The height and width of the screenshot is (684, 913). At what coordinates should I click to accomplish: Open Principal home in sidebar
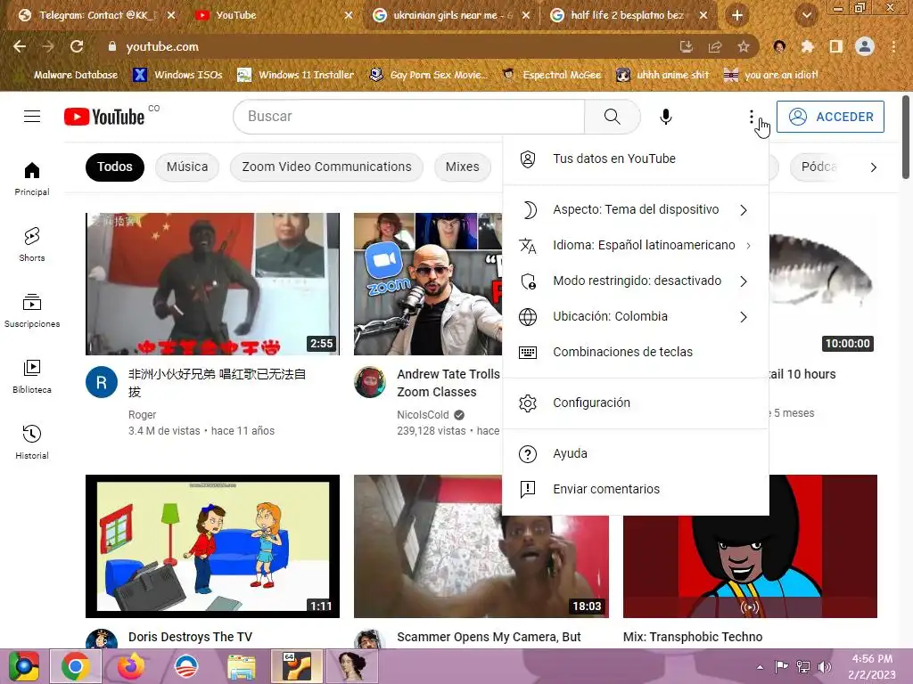point(32,178)
